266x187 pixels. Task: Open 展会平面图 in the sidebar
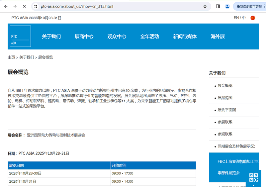click(227, 110)
